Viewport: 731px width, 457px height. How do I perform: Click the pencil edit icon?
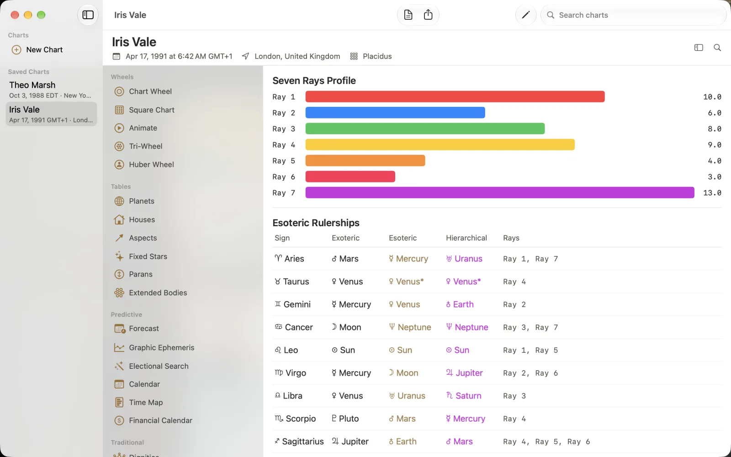pos(525,15)
